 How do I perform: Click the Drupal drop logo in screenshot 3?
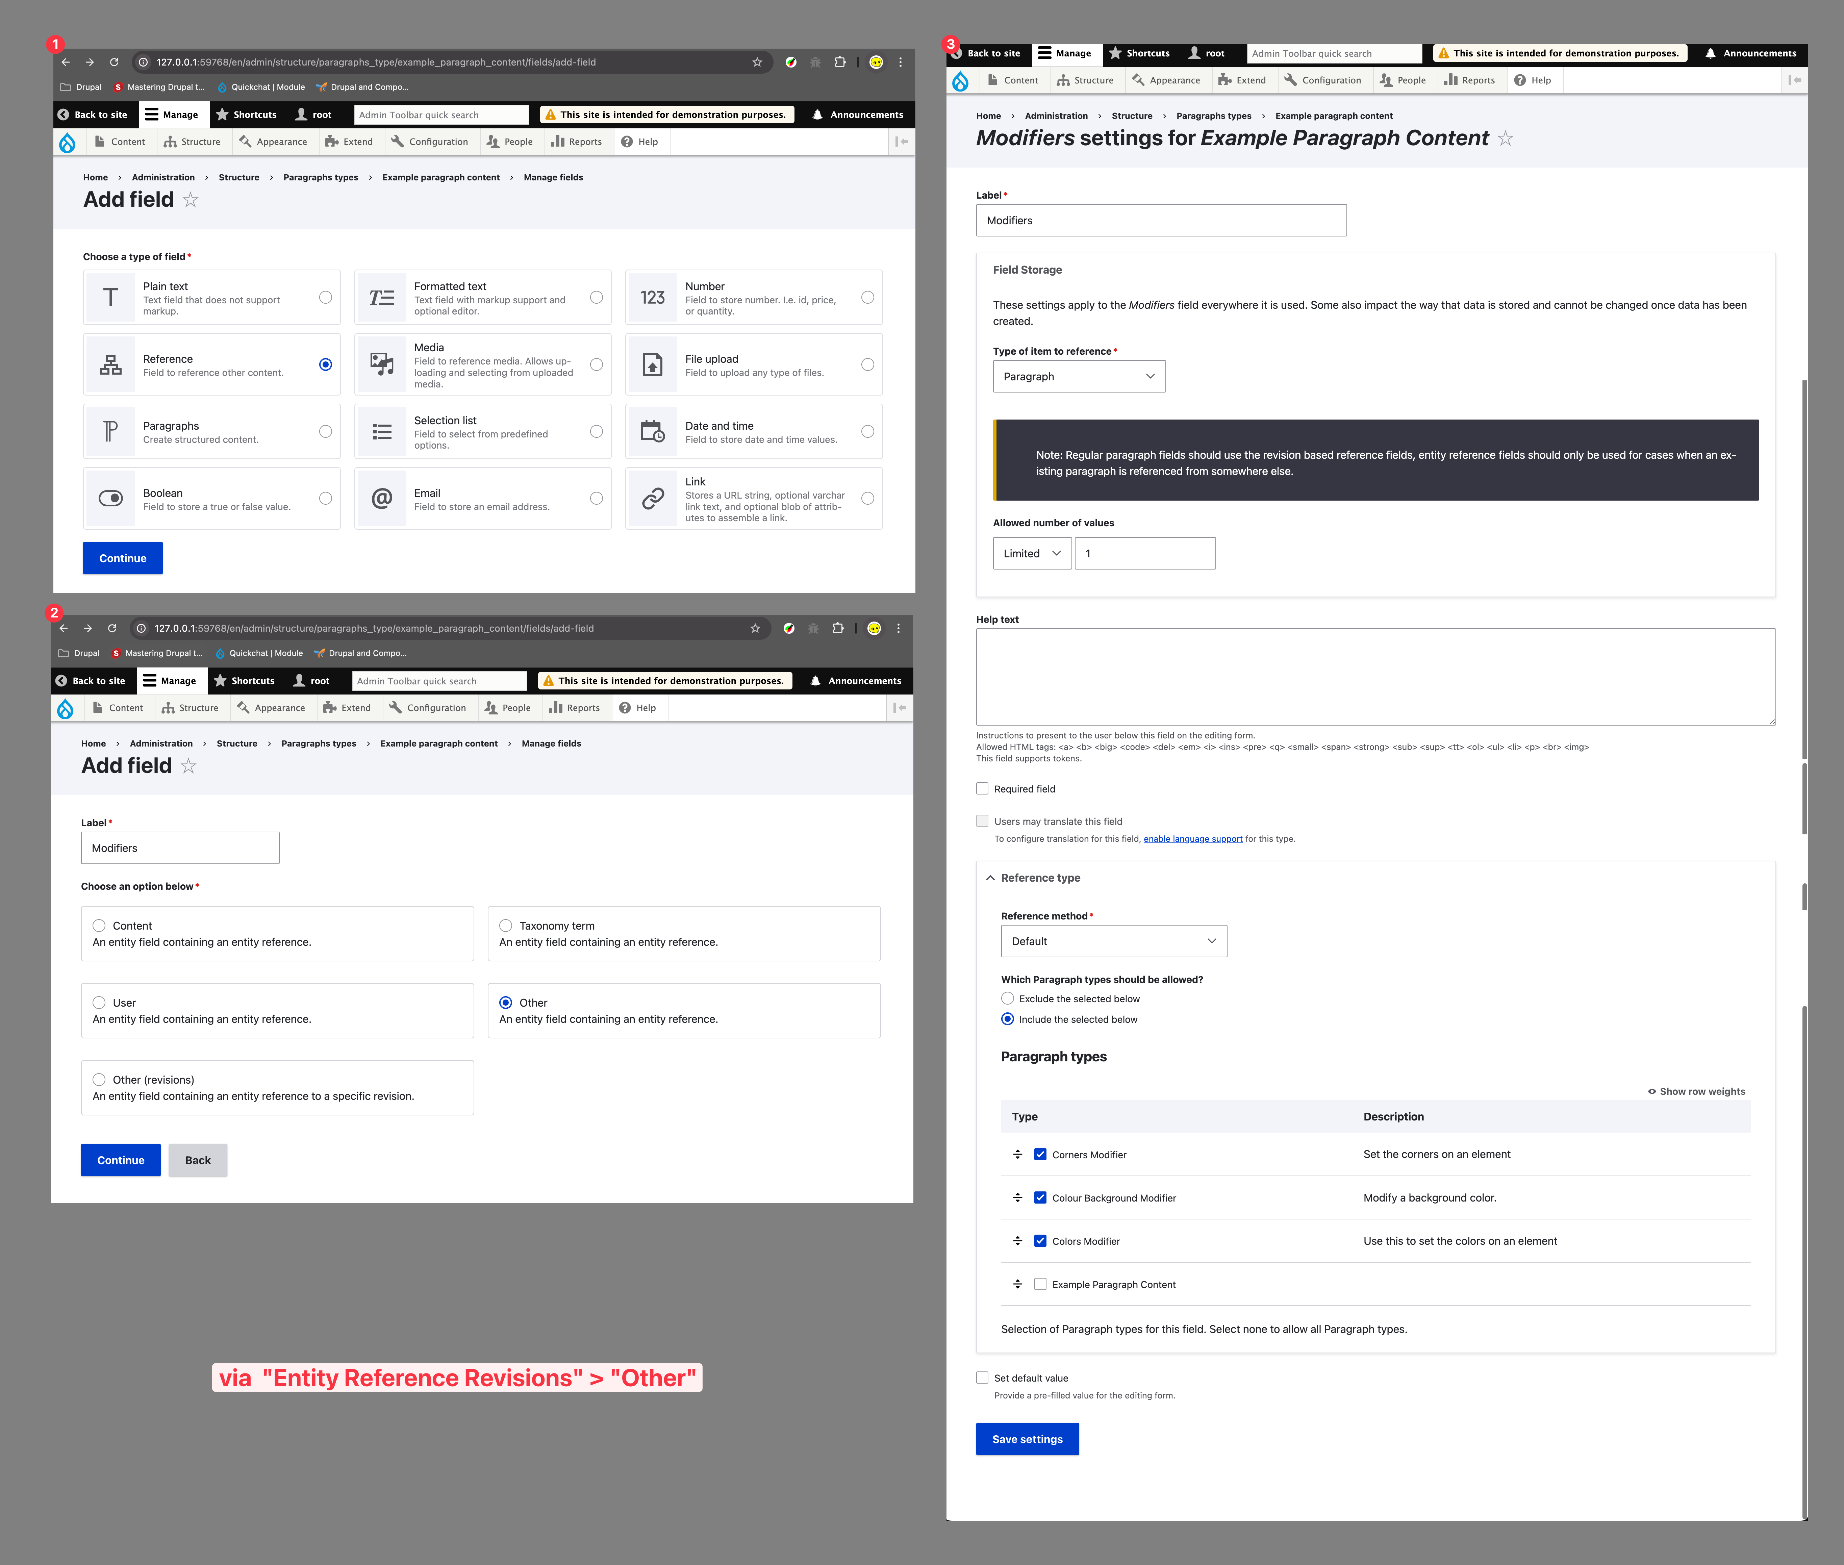(961, 81)
